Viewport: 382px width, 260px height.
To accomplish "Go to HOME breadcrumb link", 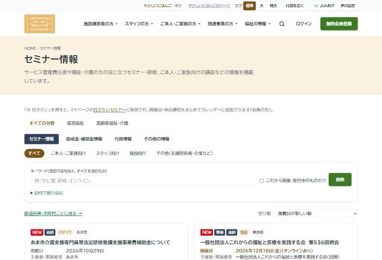I will (30, 48).
